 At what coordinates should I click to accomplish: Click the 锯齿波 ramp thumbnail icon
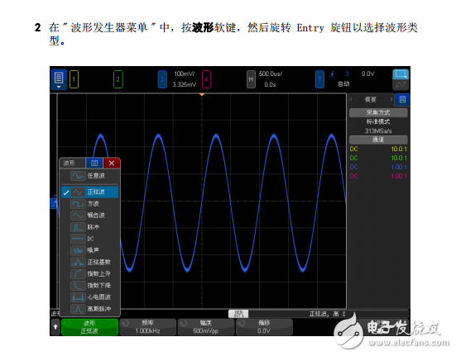78,216
